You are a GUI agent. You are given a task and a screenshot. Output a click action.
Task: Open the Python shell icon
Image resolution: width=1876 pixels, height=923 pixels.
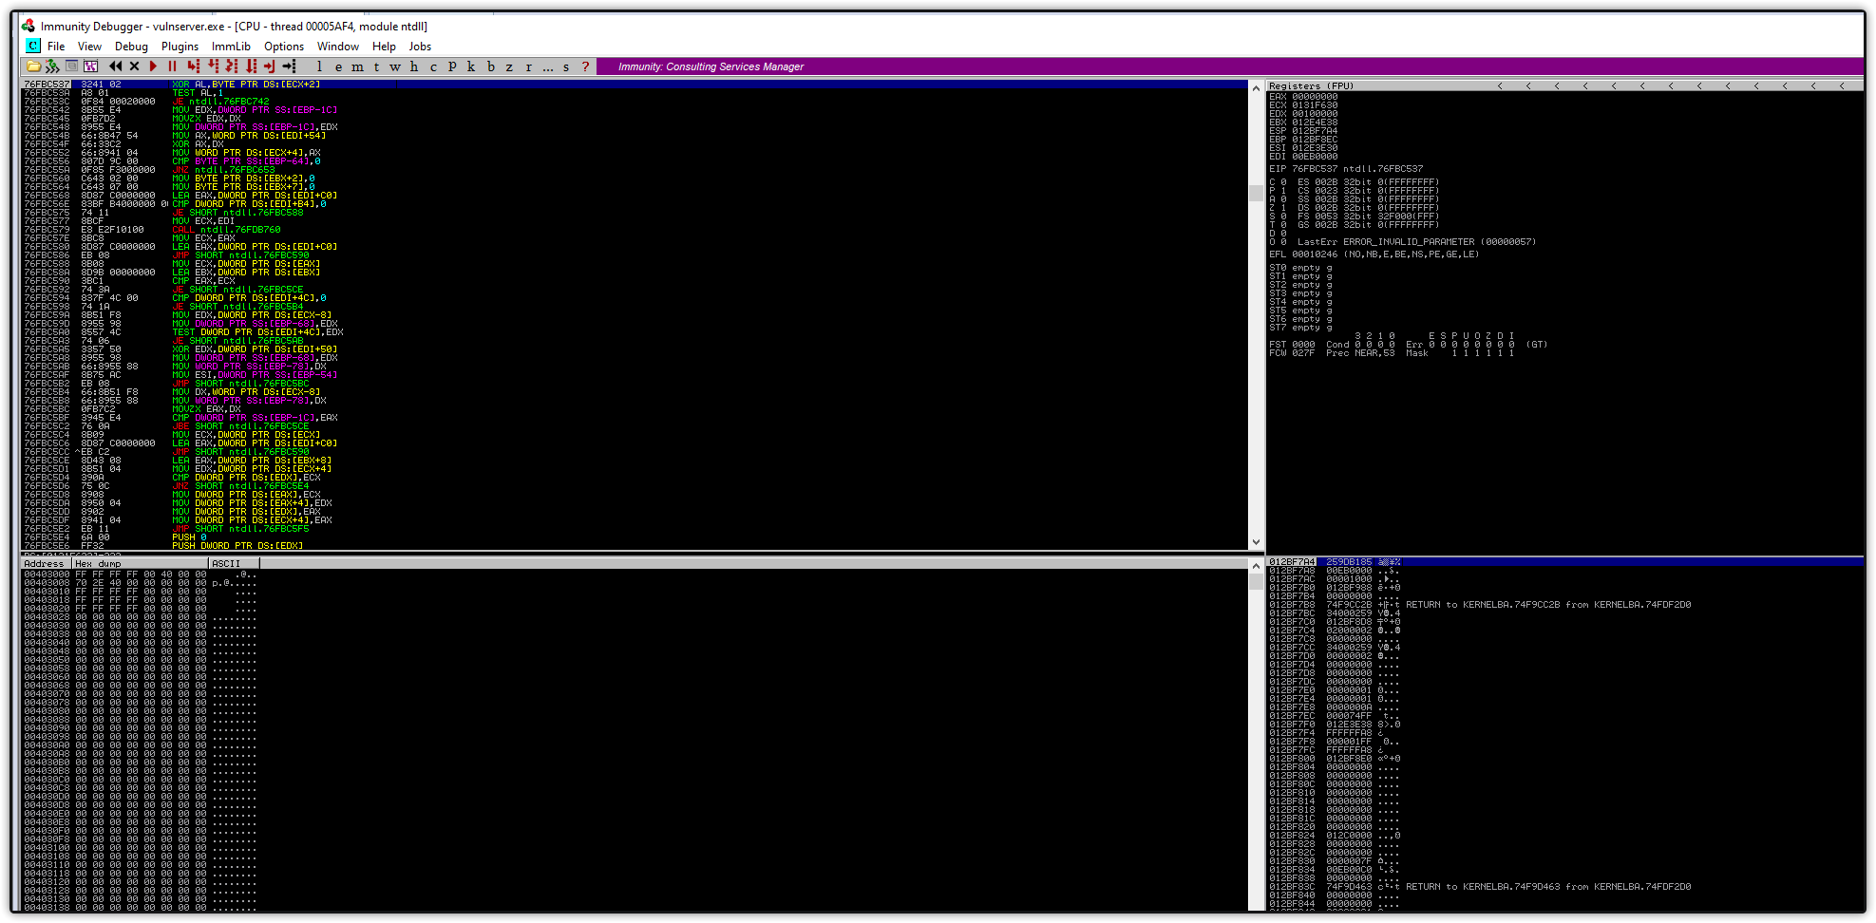[x=52, y=66]
